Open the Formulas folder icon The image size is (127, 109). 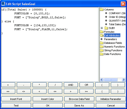[x=102, y=32]
